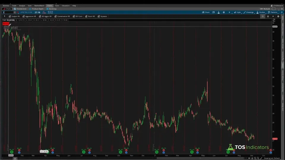Open the Studies dropdown
This screenshot has width=285, height=160.
(261, 12)
